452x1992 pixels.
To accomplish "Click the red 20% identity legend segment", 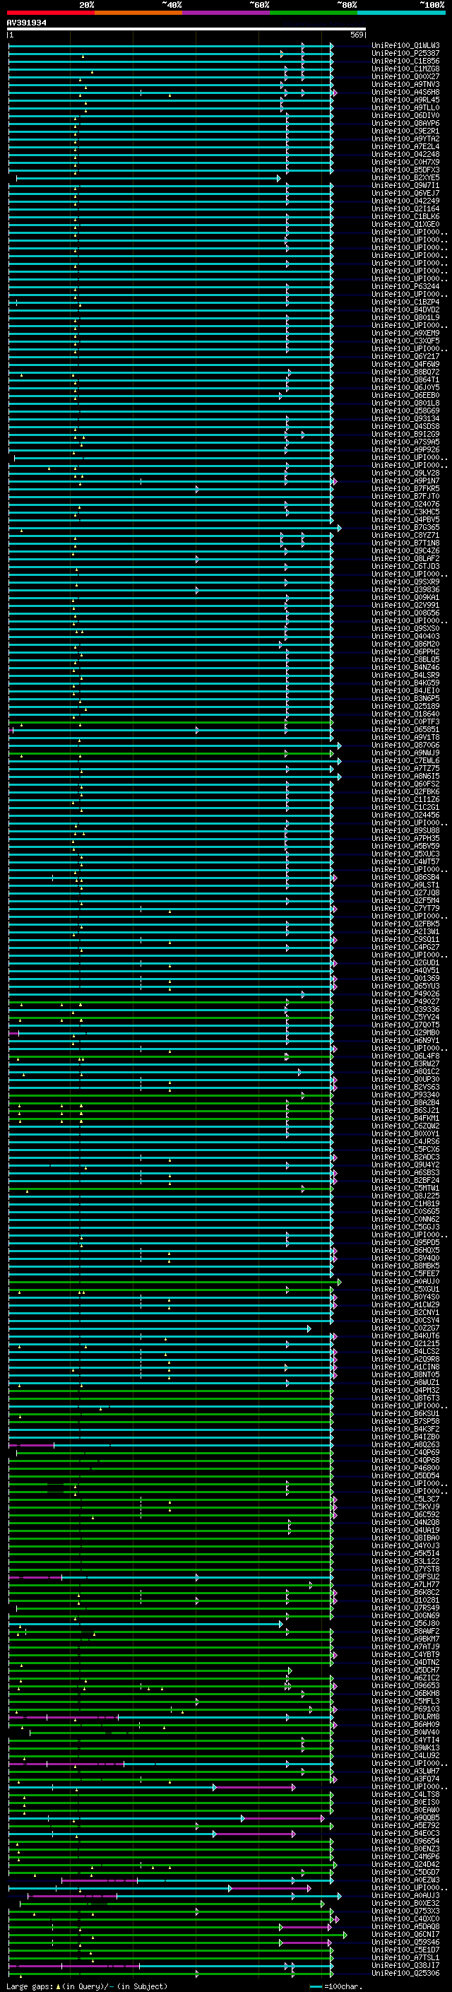I will coord(51,13).
